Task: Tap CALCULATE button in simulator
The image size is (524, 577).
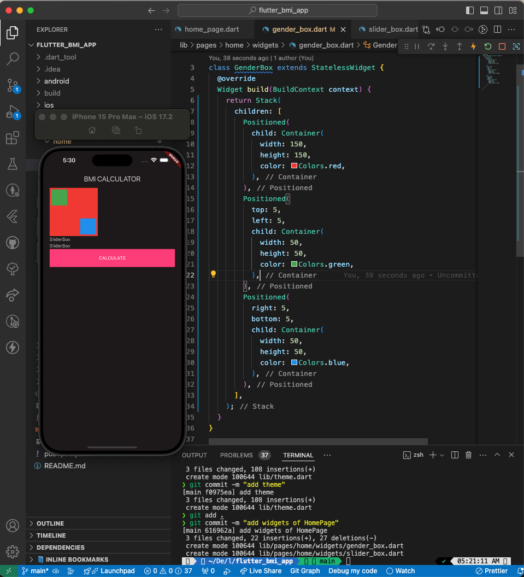Action: 112,258
